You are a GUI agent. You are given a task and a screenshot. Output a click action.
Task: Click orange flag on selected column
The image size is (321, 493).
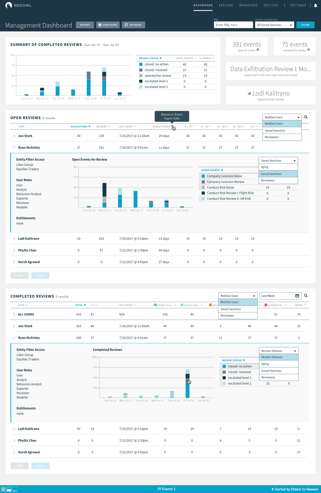coord(210,305)
